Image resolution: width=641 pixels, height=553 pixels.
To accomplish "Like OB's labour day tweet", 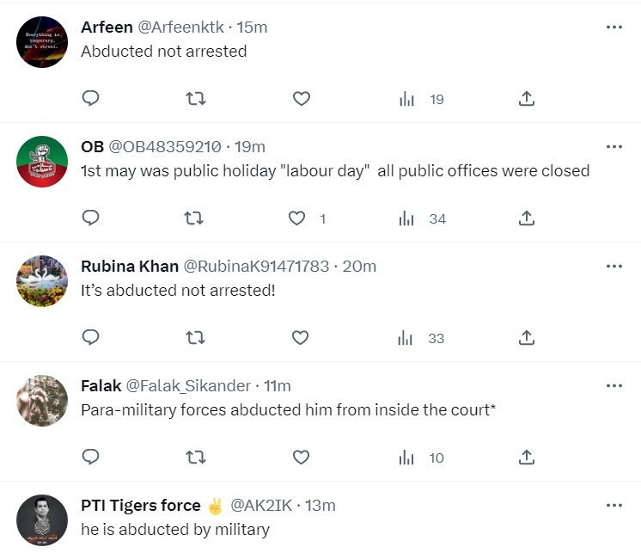I will pos(297,218).
